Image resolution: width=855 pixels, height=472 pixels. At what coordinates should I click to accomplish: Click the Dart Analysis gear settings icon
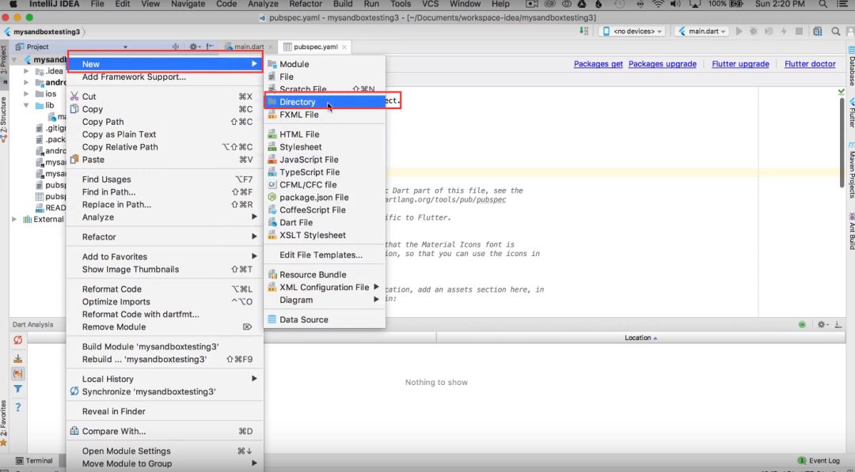coord(822,324)
